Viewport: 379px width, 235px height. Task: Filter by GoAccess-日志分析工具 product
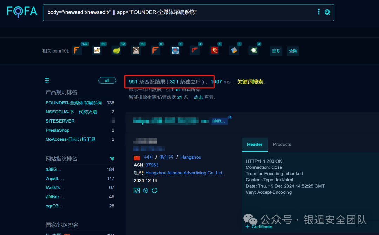(71, 139)
